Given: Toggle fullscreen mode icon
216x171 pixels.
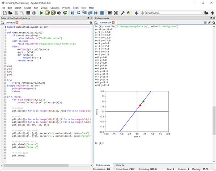Looking at the screenshot, I should (x=116, y=13).
